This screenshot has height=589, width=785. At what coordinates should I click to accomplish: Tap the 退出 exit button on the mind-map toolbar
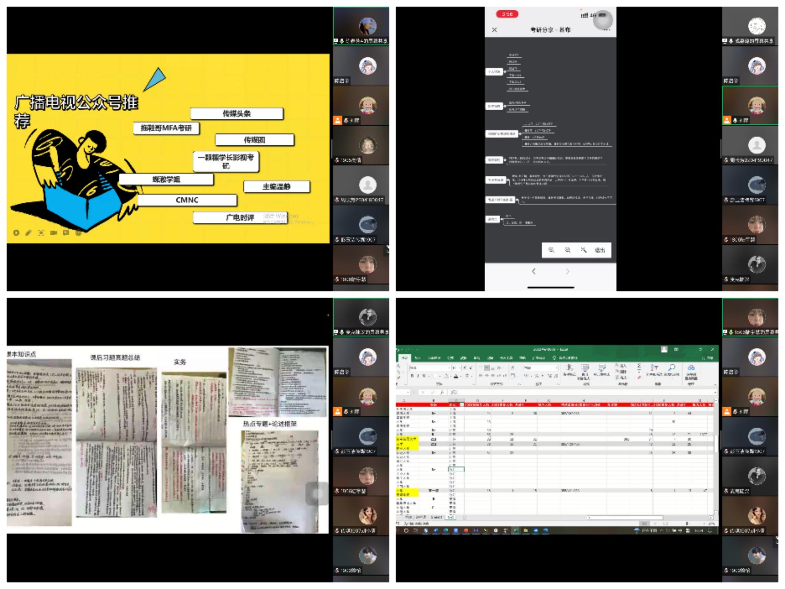599,250
